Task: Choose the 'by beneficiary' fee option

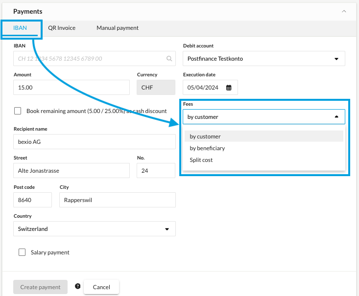Action: [264, 148]
